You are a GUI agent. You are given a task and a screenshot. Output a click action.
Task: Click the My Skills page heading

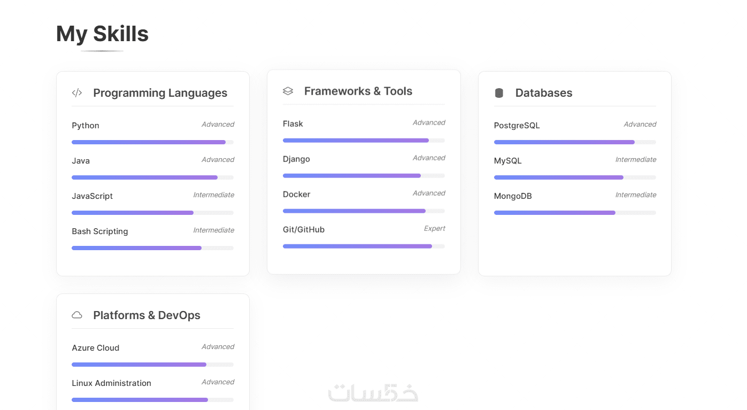point(102,34)
